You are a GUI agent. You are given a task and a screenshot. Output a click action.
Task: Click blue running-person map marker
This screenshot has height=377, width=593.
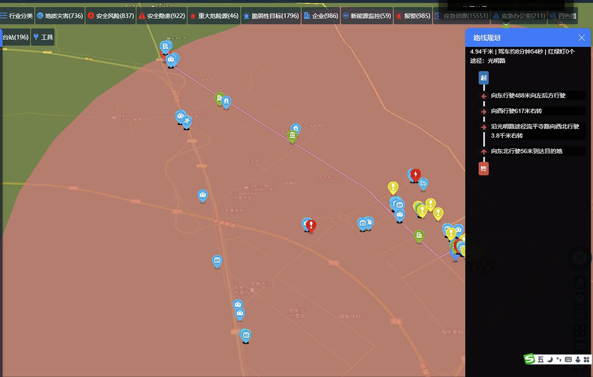[186, 122]
